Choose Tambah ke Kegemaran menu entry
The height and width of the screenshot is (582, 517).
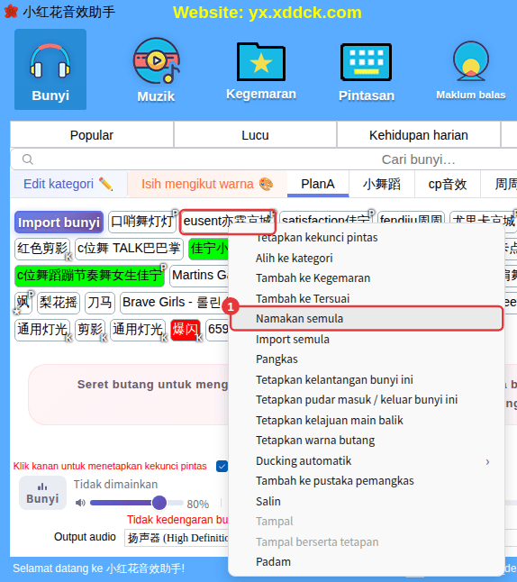pos(367,278)
